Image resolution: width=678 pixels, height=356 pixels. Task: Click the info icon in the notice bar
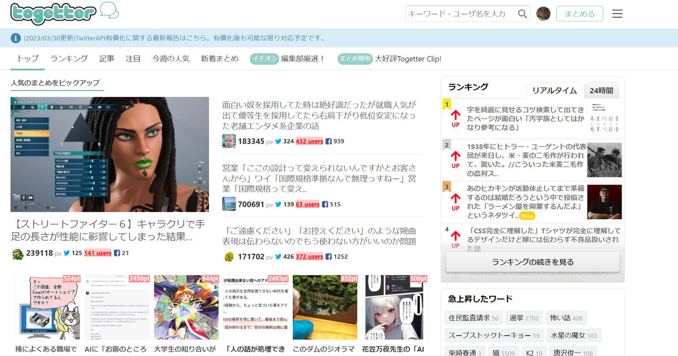click(x=16, y=38)
